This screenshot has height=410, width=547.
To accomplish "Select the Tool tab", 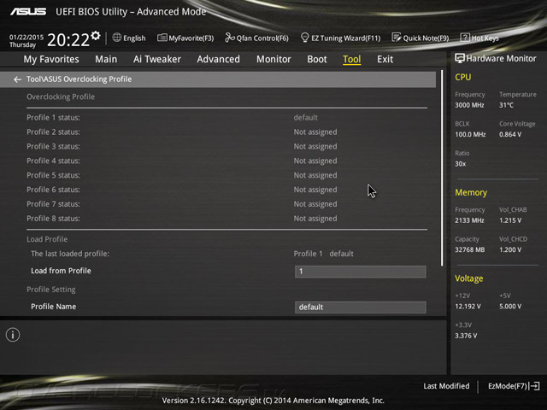I will 351,59.
